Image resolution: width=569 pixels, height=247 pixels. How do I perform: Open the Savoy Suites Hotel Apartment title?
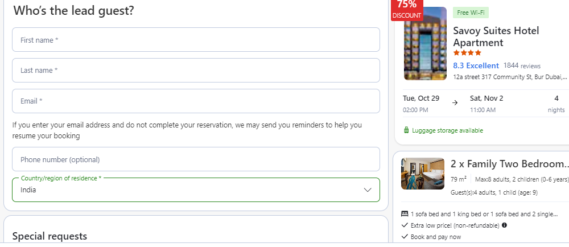click(496, 36)
